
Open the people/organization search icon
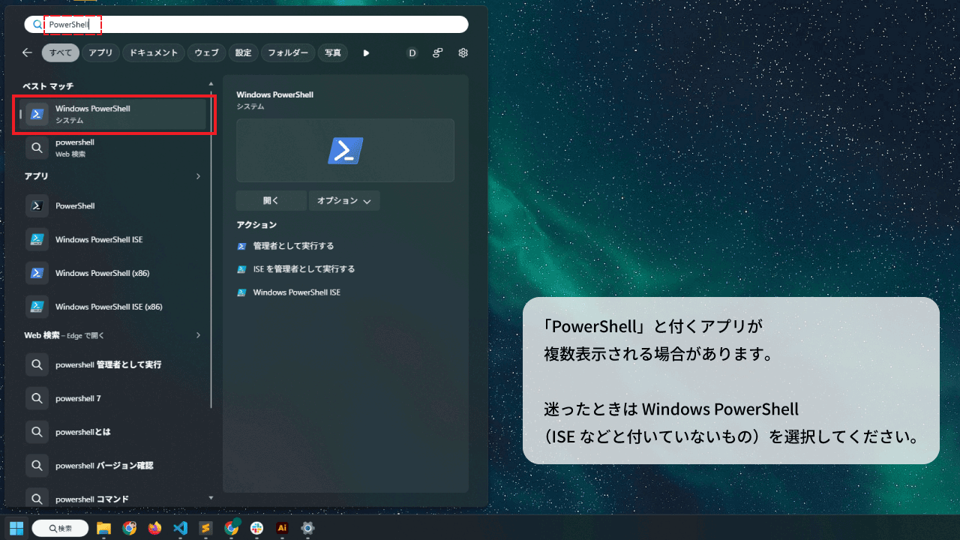coord(437,52)
